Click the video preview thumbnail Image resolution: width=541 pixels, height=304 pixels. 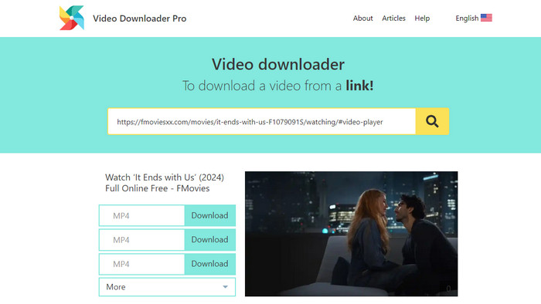[x=351, y=234]
